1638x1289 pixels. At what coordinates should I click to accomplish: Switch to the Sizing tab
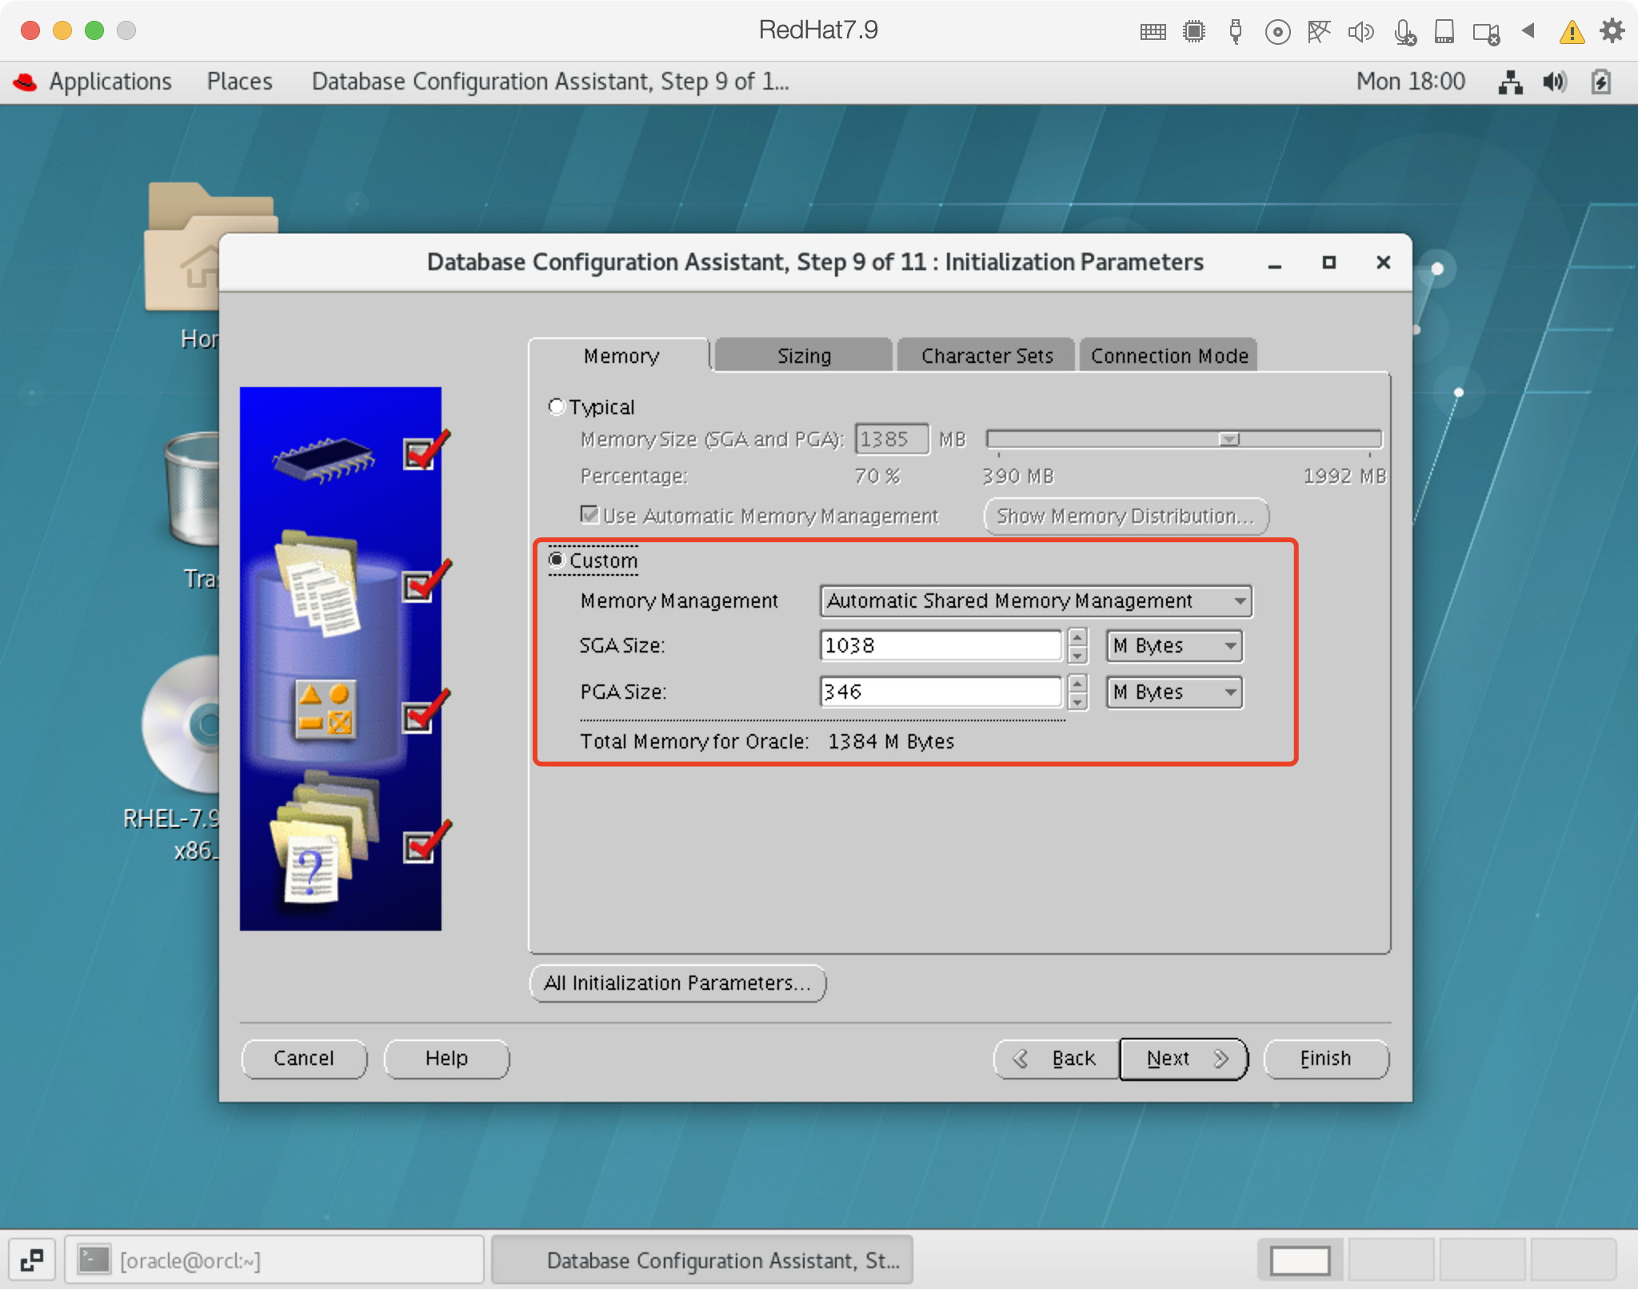(803, 356)
